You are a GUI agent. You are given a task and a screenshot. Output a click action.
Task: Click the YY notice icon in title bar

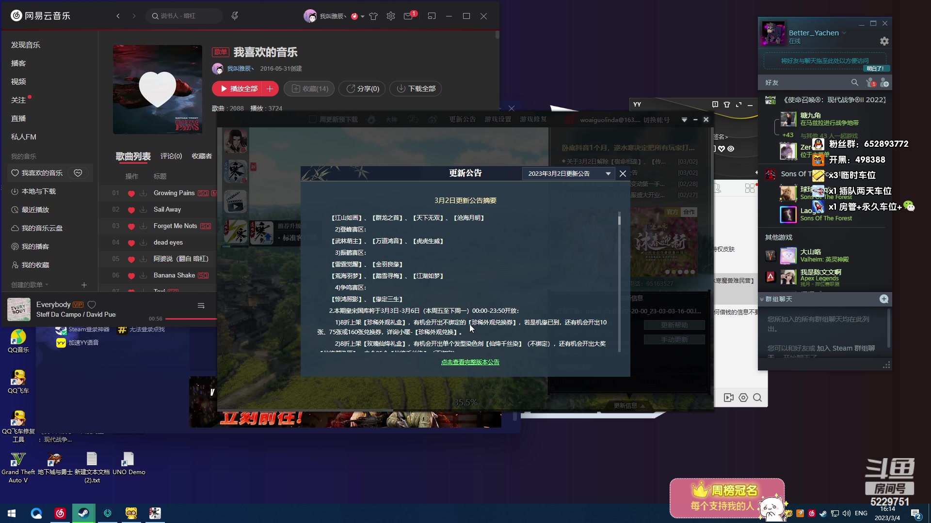pyautogui.click(x=715, y=105)
